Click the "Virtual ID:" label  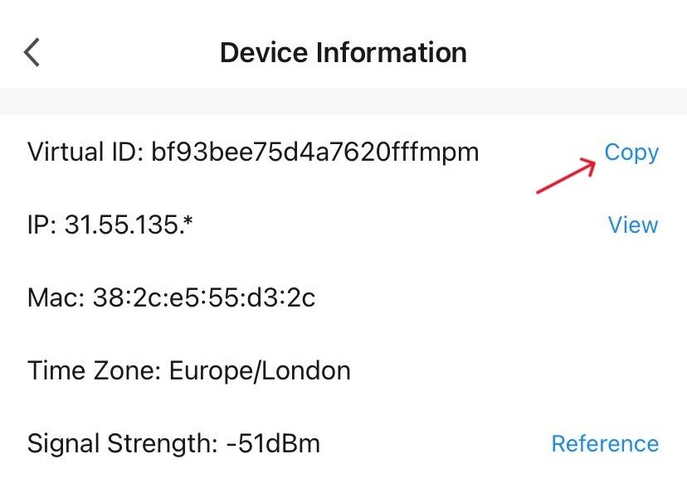pyautogui.click(x=85, y=152)
